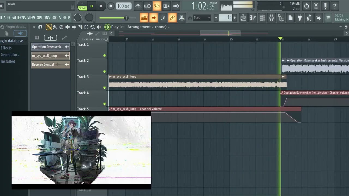Screen dimensions: 349x196
Task: Click the microphone one-click recording icon
Action: point(325,6)
